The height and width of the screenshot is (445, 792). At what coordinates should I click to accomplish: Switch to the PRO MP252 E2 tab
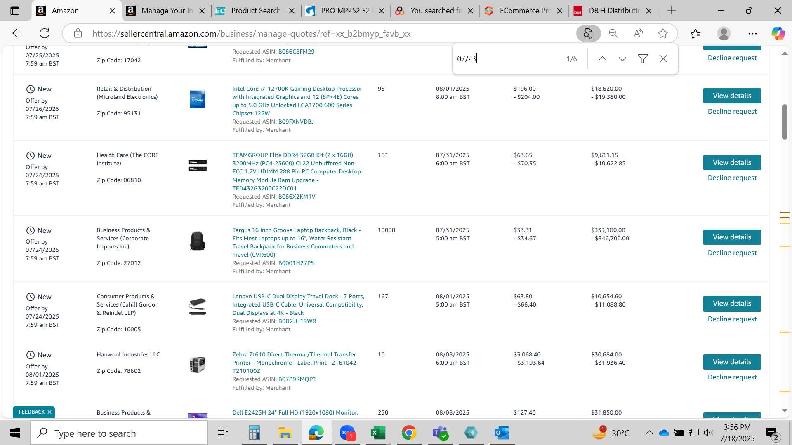[x=345, y=11]
